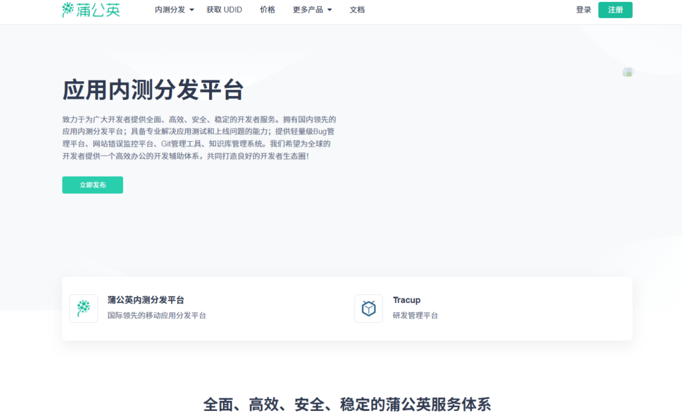Screen dimensions: 682x419
Task: Click the small green icon near the top right
Action: (627, 71)
